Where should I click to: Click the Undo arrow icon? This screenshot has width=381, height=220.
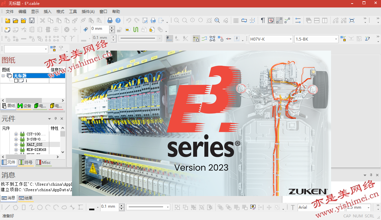pyautogui.click(x=129, y=20)
